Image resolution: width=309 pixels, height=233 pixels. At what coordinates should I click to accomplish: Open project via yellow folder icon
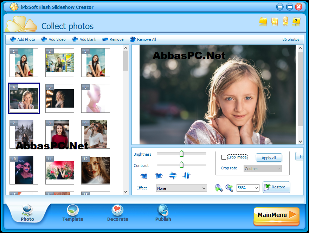pos(263,21)
